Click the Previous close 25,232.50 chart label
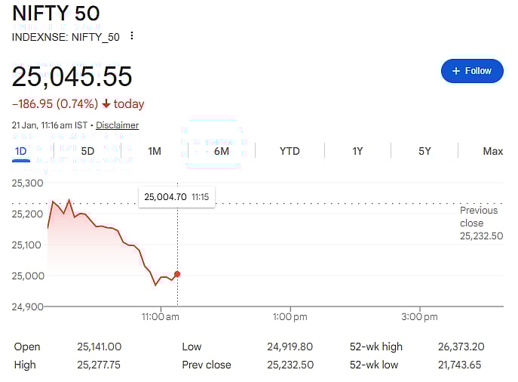Viewport: 518px width, 382px height. click(x=480, y=223)
